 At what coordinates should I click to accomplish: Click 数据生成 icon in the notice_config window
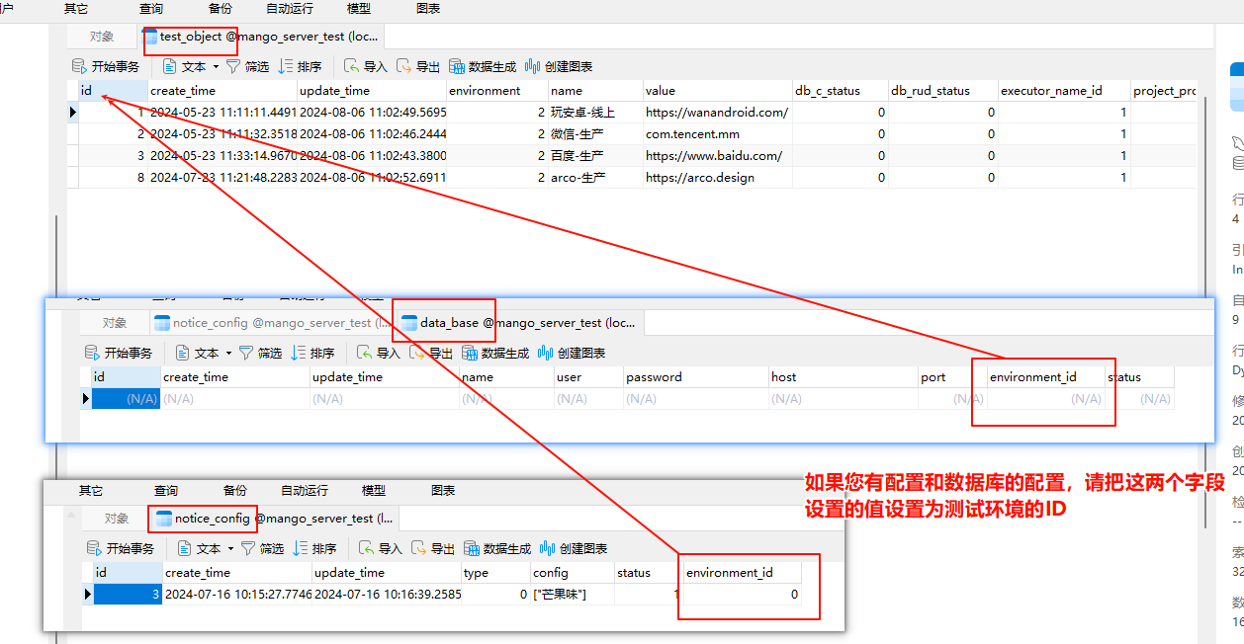pos(472,548)
